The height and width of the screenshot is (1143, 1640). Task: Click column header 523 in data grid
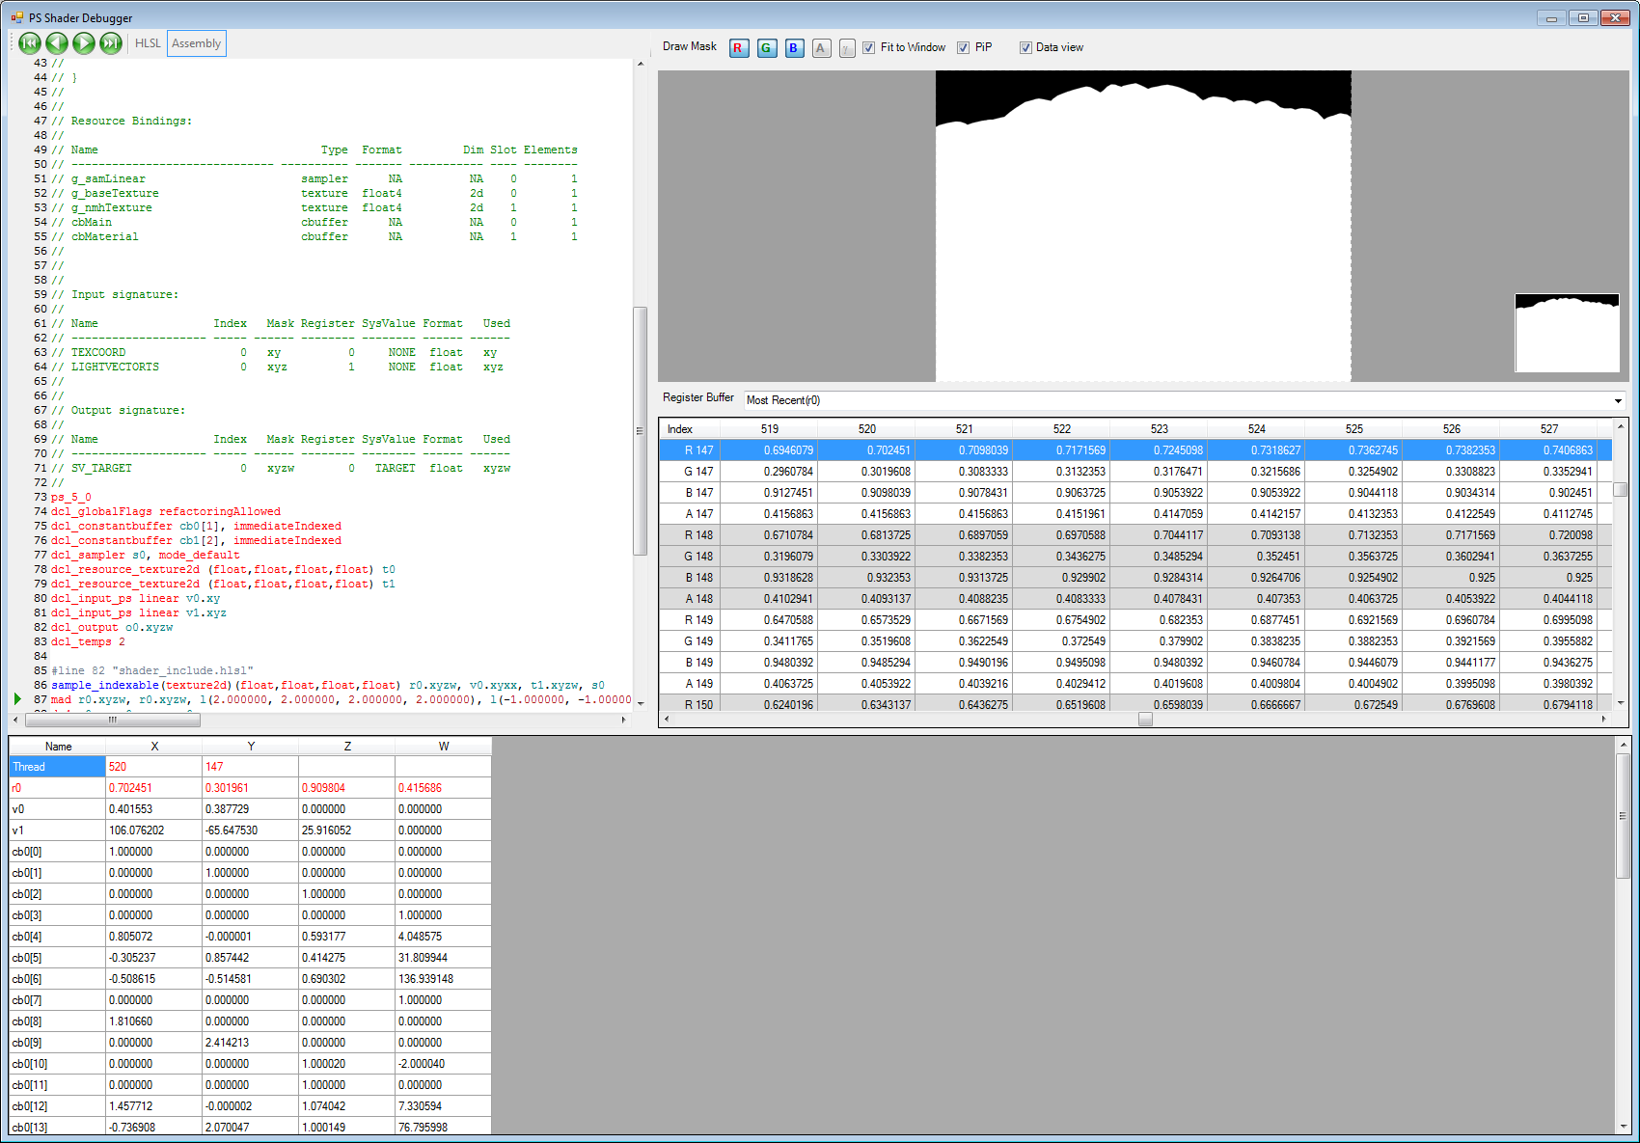pyautogui.click(x=1159, y=429)
